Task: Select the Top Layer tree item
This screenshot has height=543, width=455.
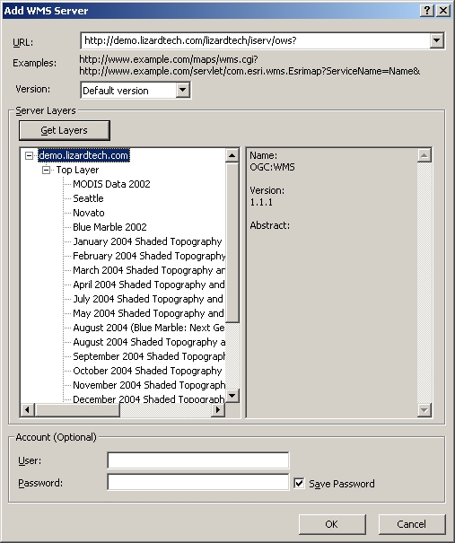Action: [77, 170]
